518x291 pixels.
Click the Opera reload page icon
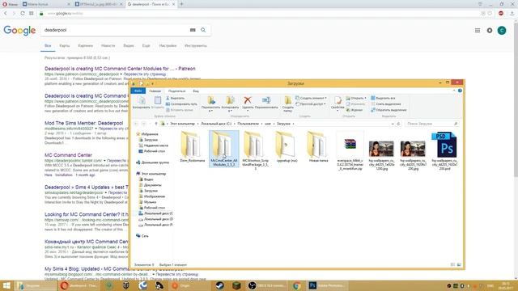23,13
